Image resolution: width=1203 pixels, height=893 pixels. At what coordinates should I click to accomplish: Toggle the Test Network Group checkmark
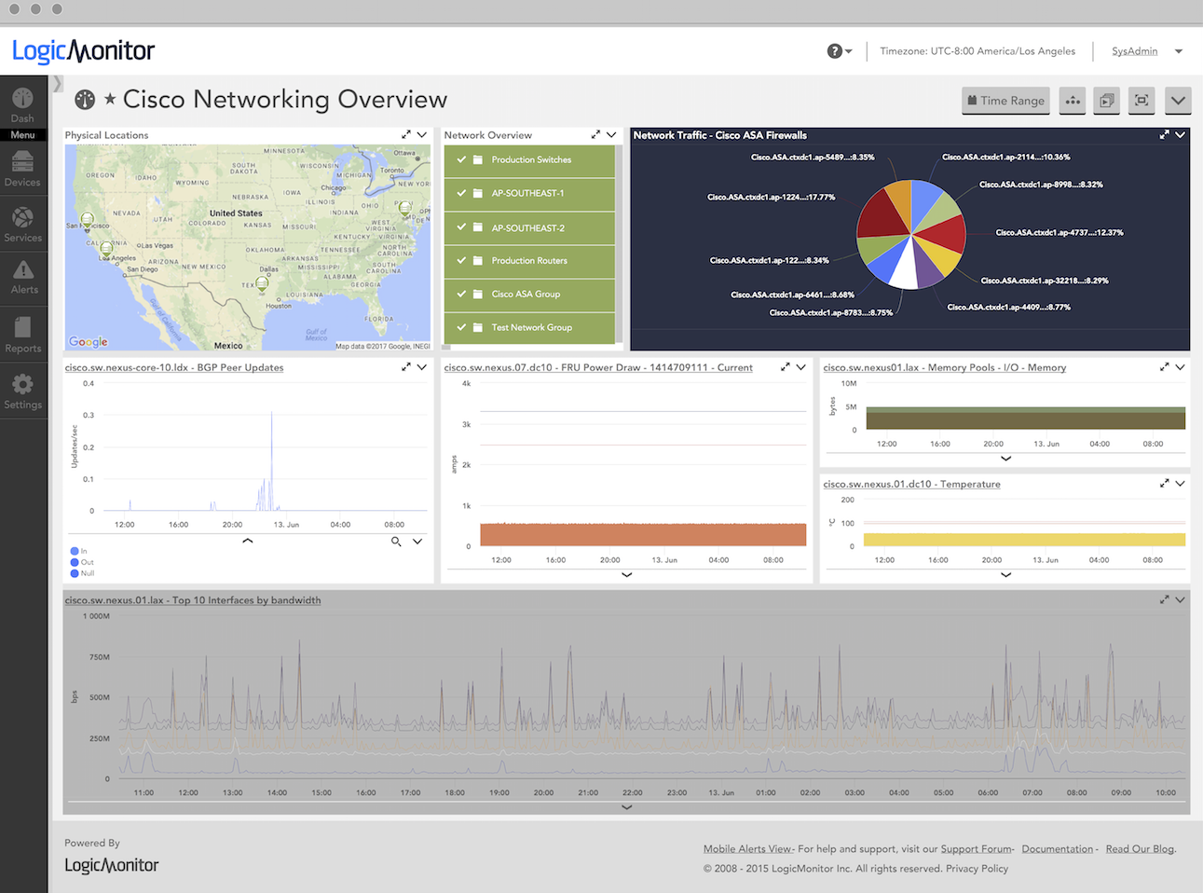coord(461,327)
